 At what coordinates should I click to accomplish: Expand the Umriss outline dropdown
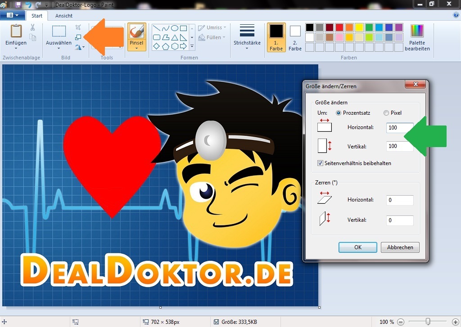coord(225,27)
